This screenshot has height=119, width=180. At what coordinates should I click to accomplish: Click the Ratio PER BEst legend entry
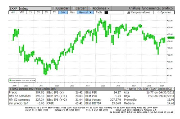[x=22, y=80]
